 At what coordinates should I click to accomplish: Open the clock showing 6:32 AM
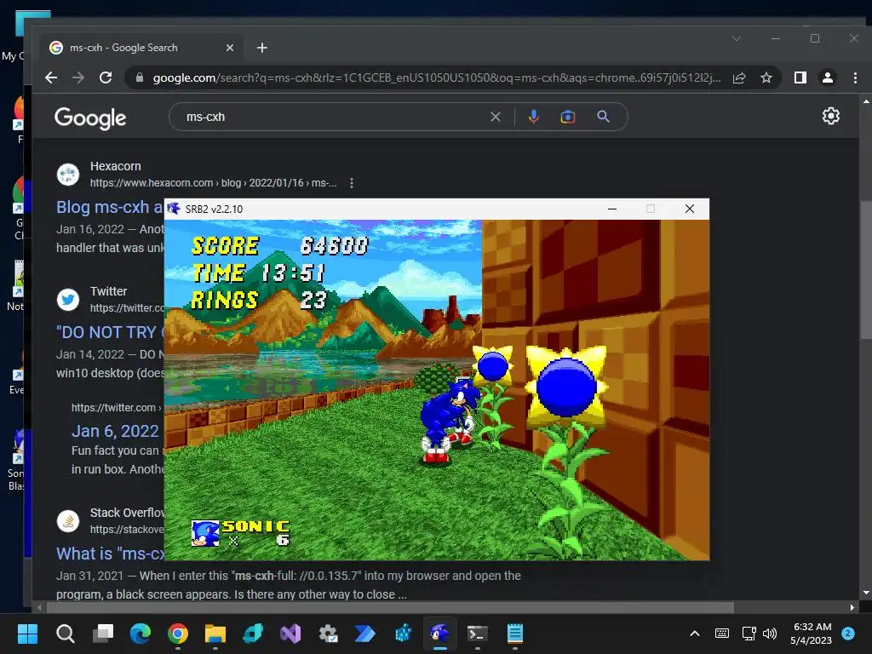click(x=812, y=634)
